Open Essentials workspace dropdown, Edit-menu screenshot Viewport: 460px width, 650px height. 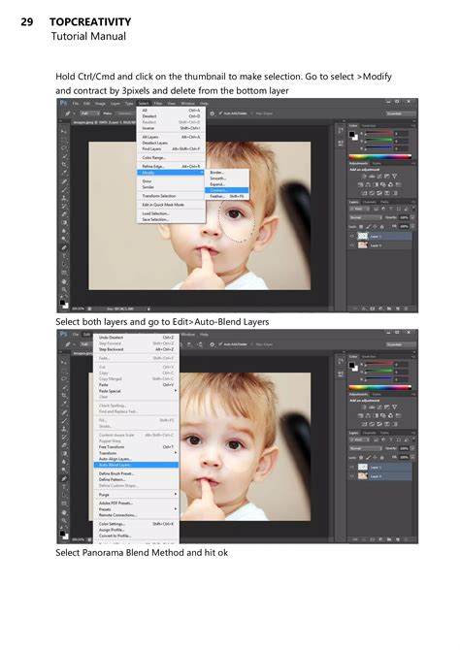pyautogui.click(x=401, y=344)
